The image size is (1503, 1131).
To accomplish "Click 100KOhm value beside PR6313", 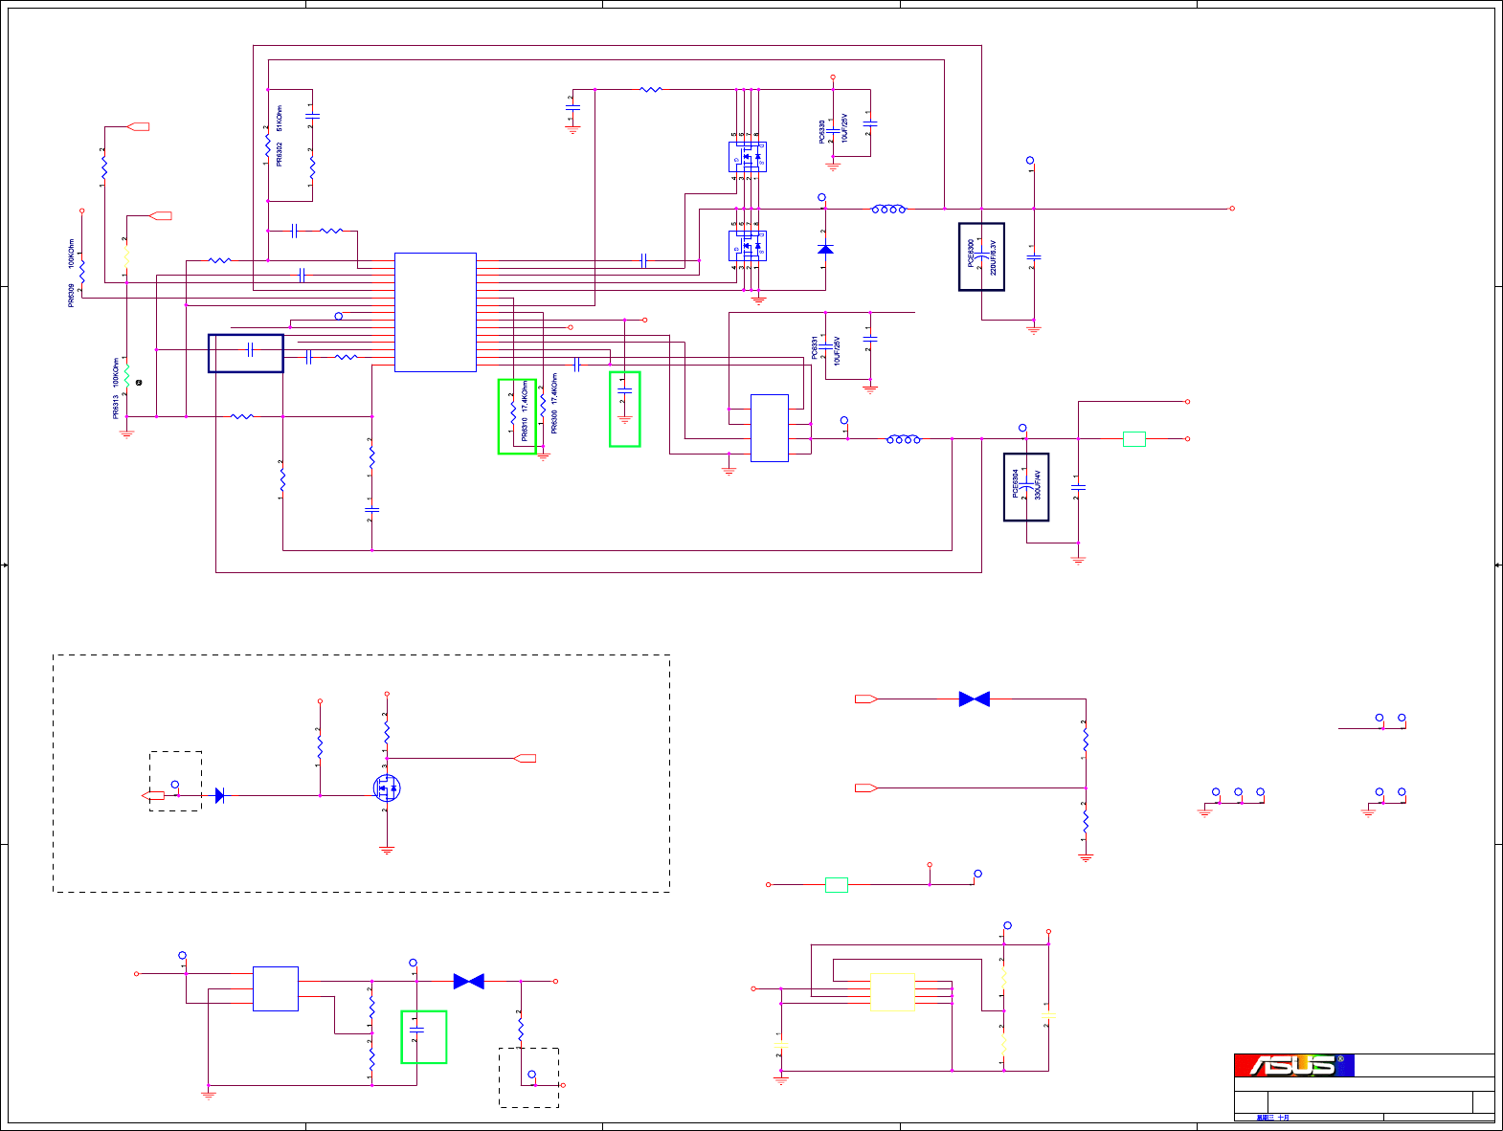I will 116,373.
